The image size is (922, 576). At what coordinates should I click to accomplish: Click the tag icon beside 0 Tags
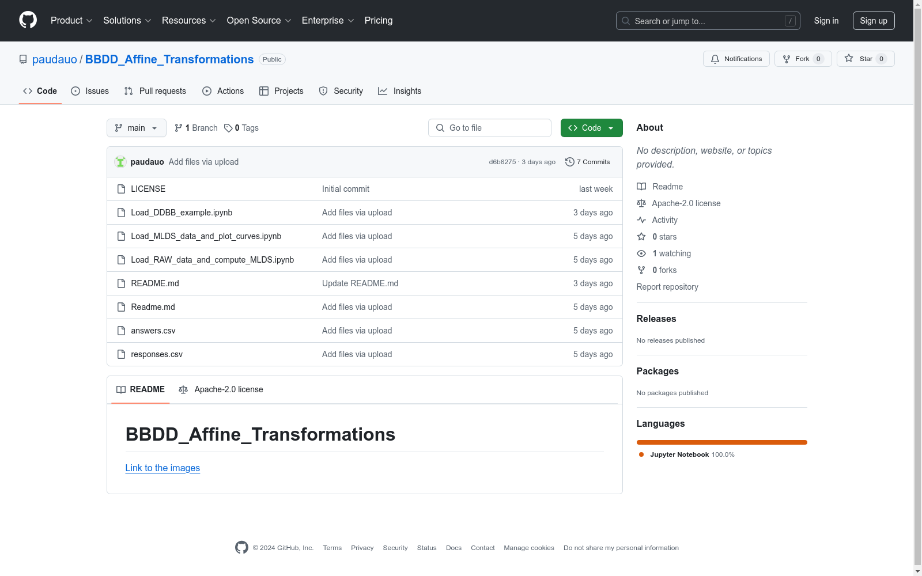(x=228, y=128)
